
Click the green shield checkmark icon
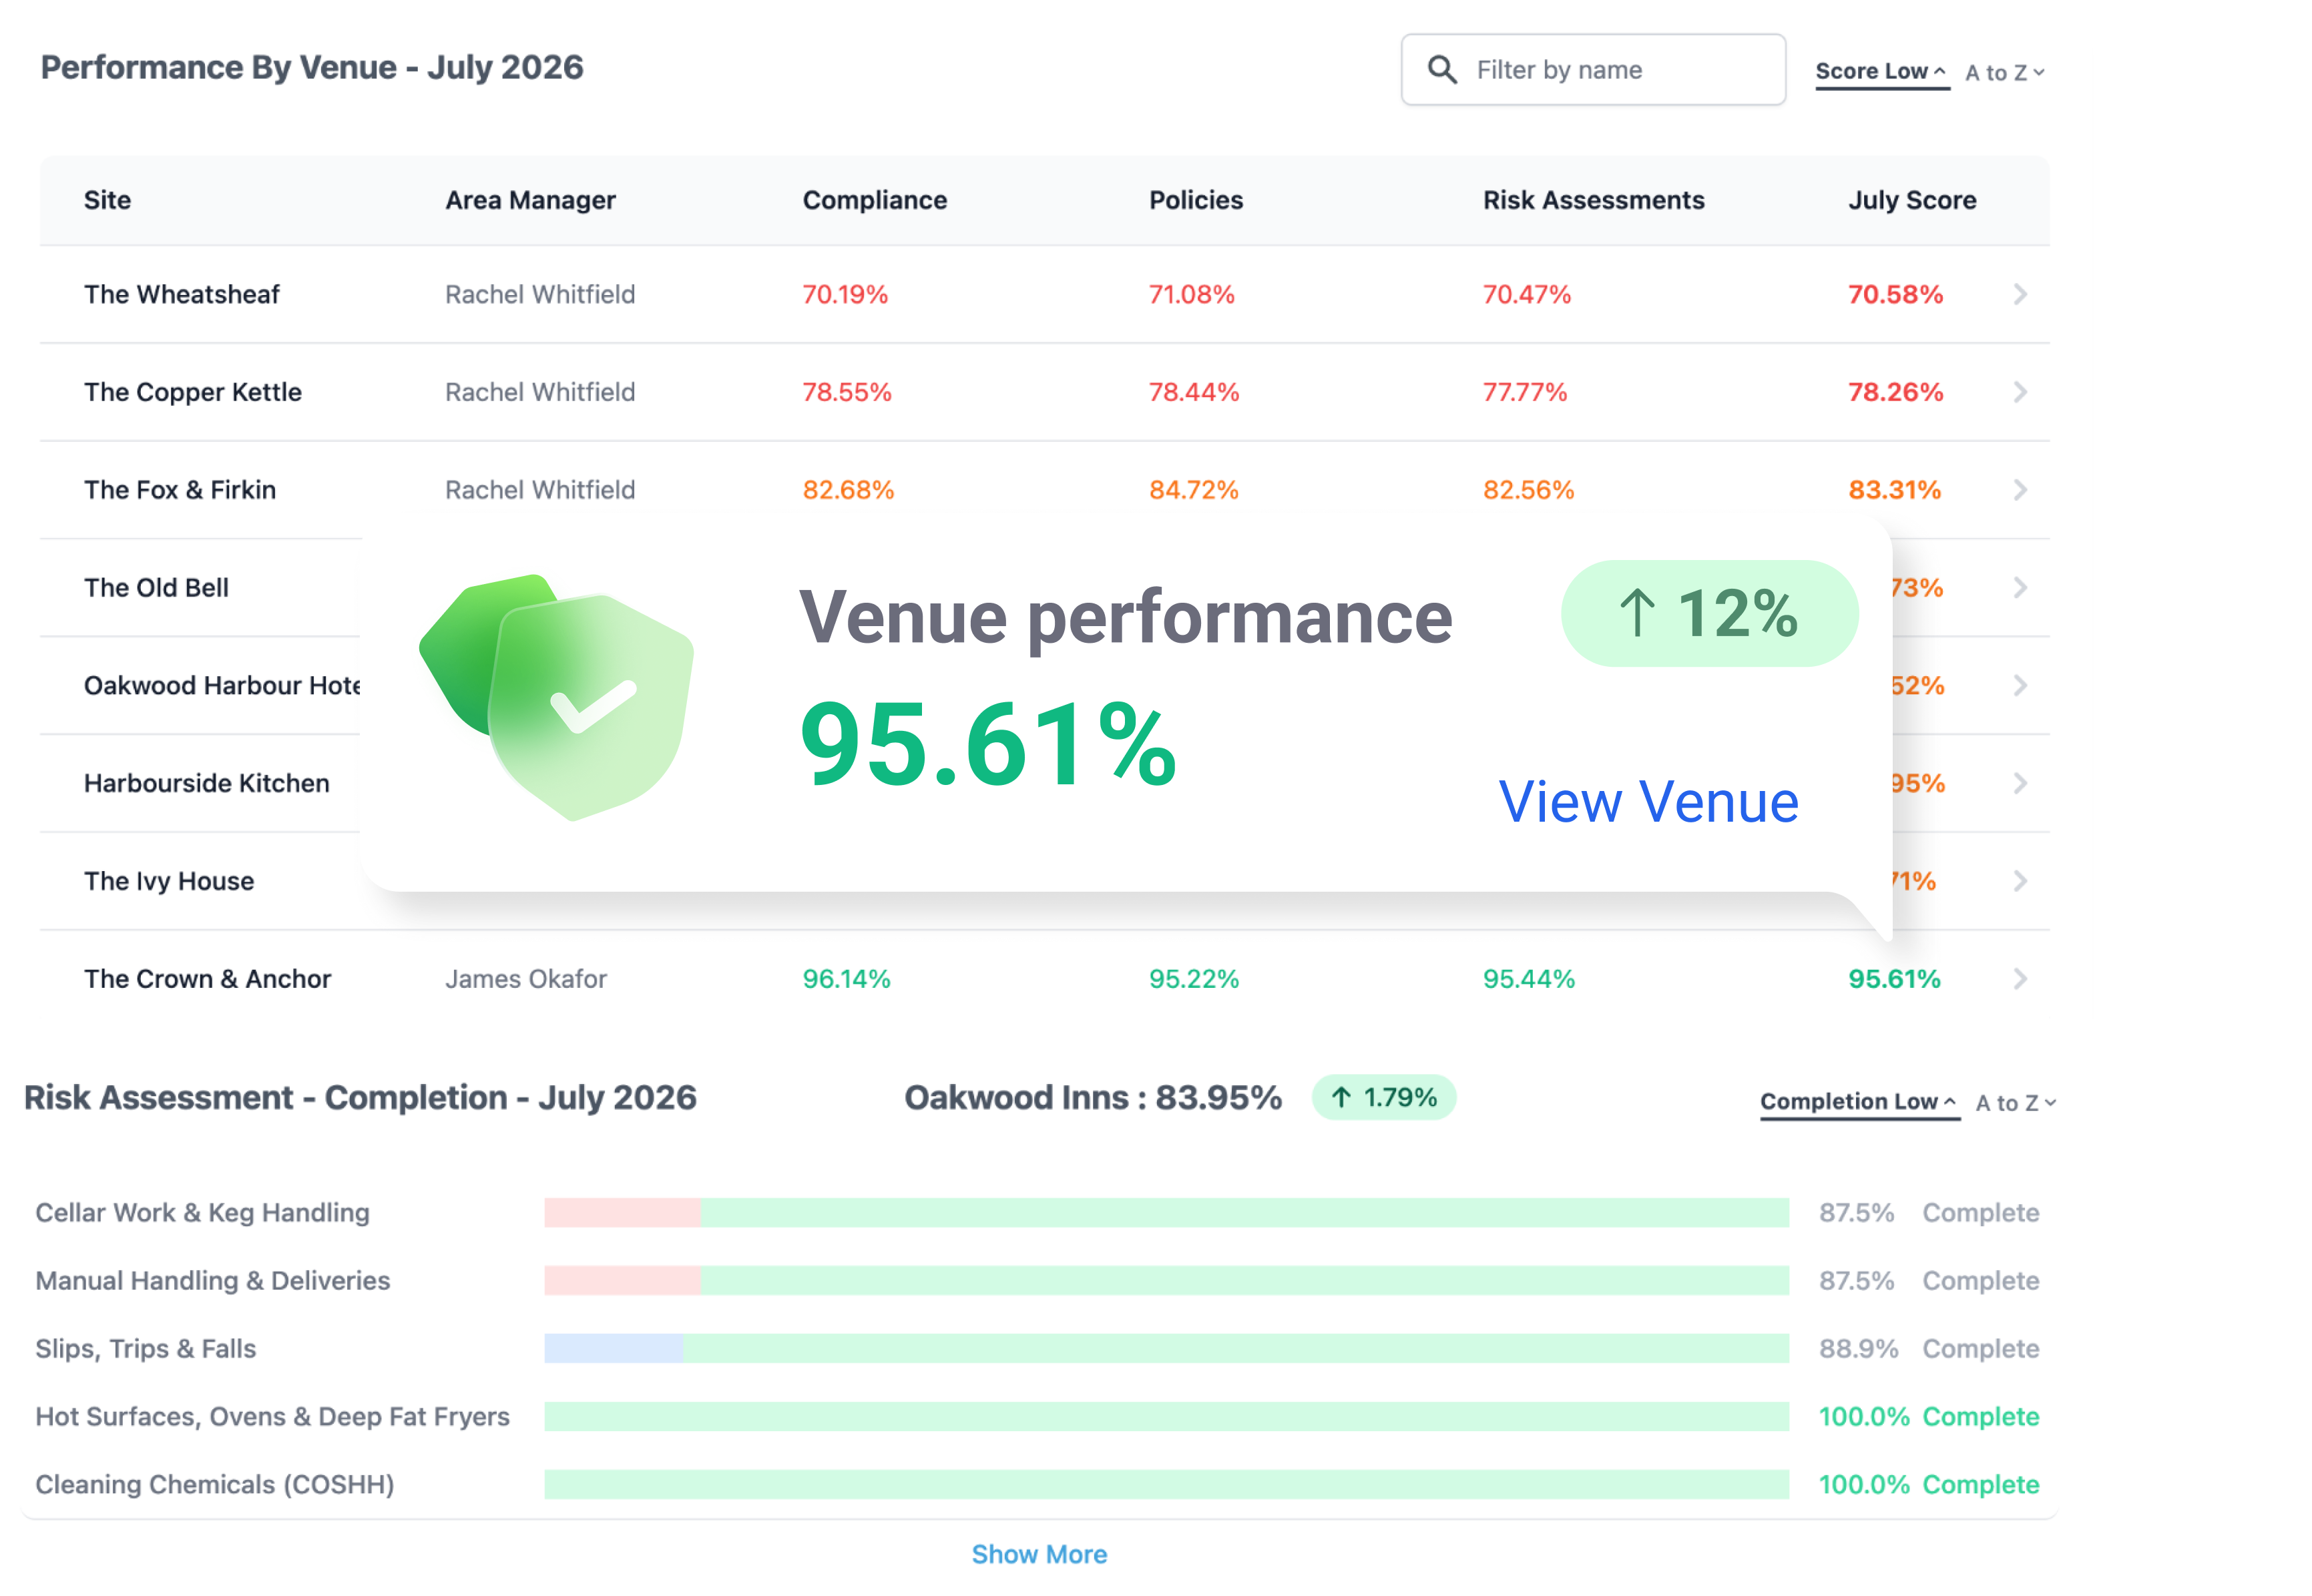(557, 697)
